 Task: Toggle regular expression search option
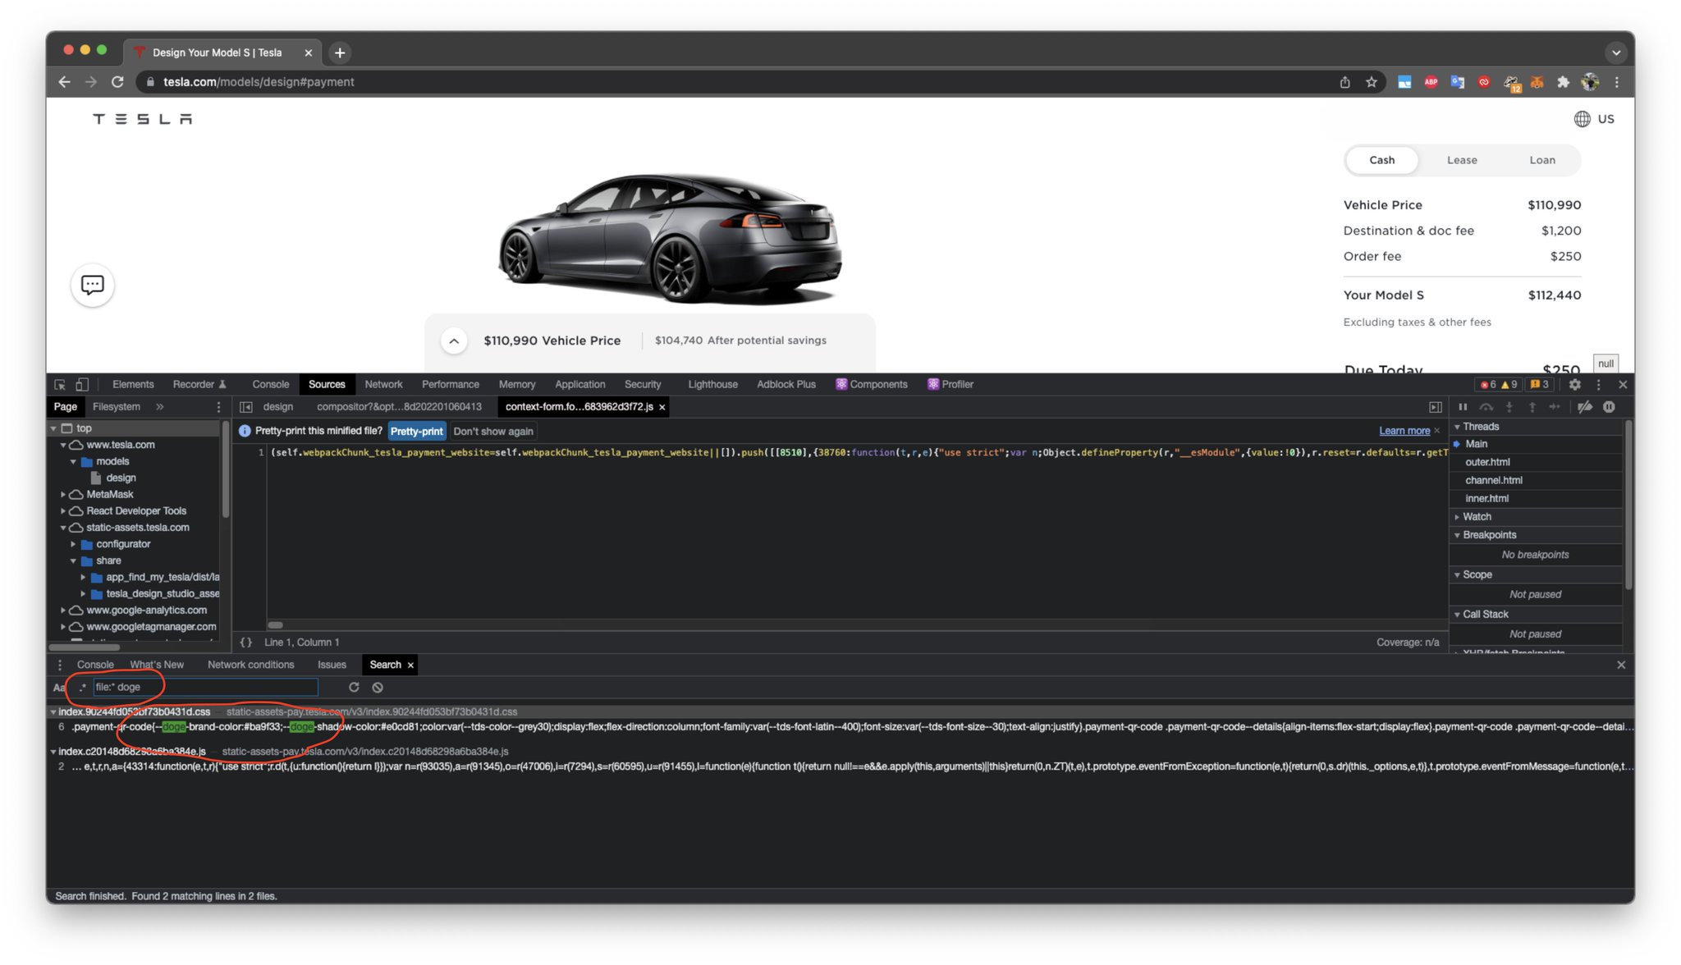82,688
